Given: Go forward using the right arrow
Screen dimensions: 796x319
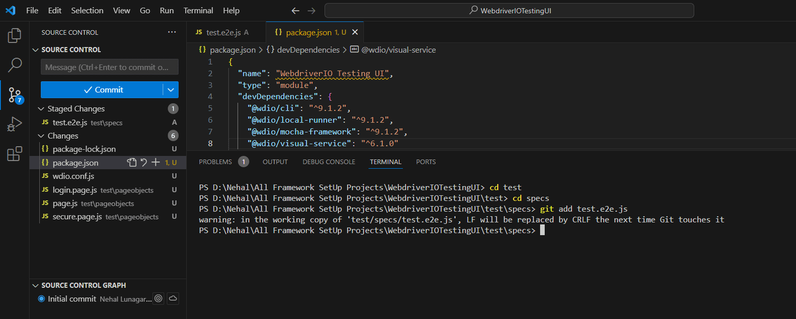Looking at the screenshot, I should coord(311,11).
